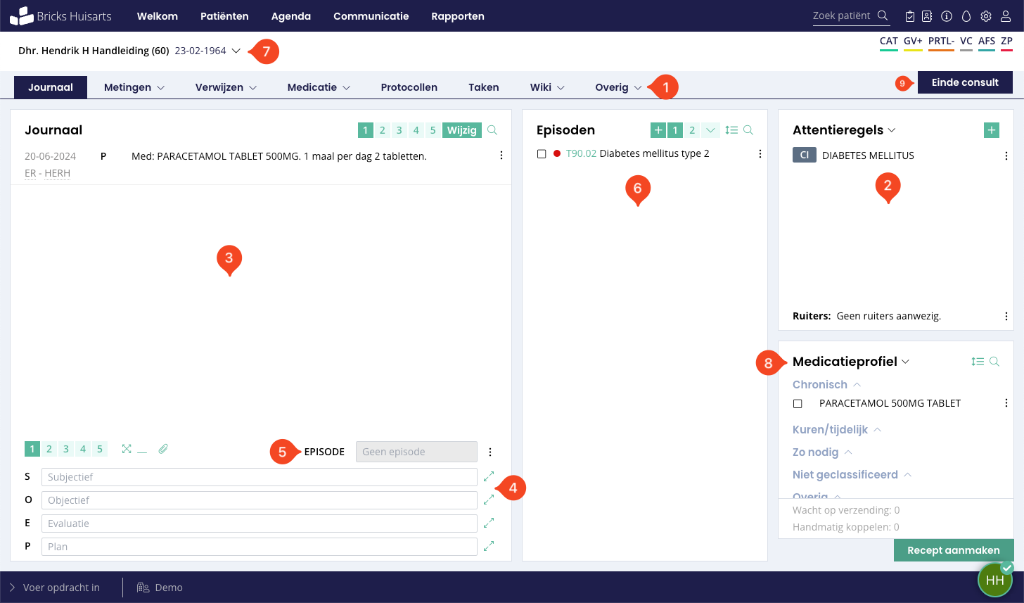Click the sort icon in Medicatieprofiel header

[978, 362]
